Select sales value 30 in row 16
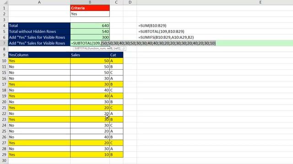Viewport: 293px width, 164px height. [90, 78]
